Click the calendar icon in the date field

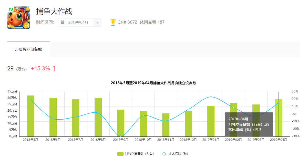point(63,23)
